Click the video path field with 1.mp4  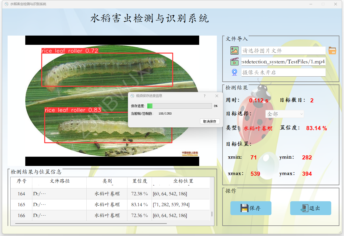click(283, 62)
